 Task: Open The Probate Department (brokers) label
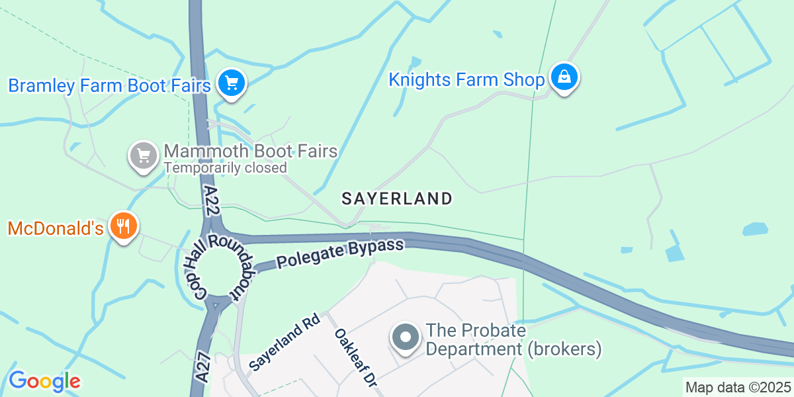(x=513, y=339)
